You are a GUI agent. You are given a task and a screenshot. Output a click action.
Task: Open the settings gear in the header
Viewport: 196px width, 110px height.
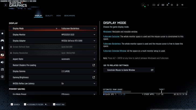172,5
